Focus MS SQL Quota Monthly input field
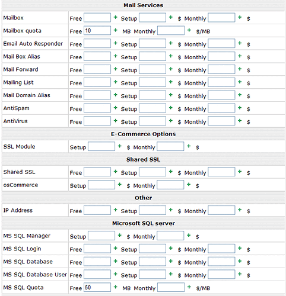The height and width of the screenshot is (296, 286). point(171,287)
